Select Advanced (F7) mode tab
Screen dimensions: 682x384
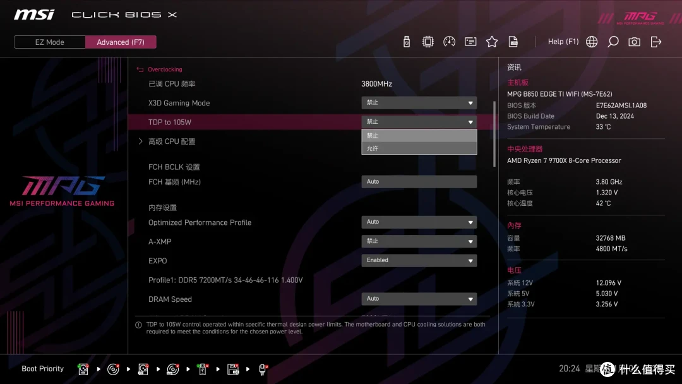121,42
